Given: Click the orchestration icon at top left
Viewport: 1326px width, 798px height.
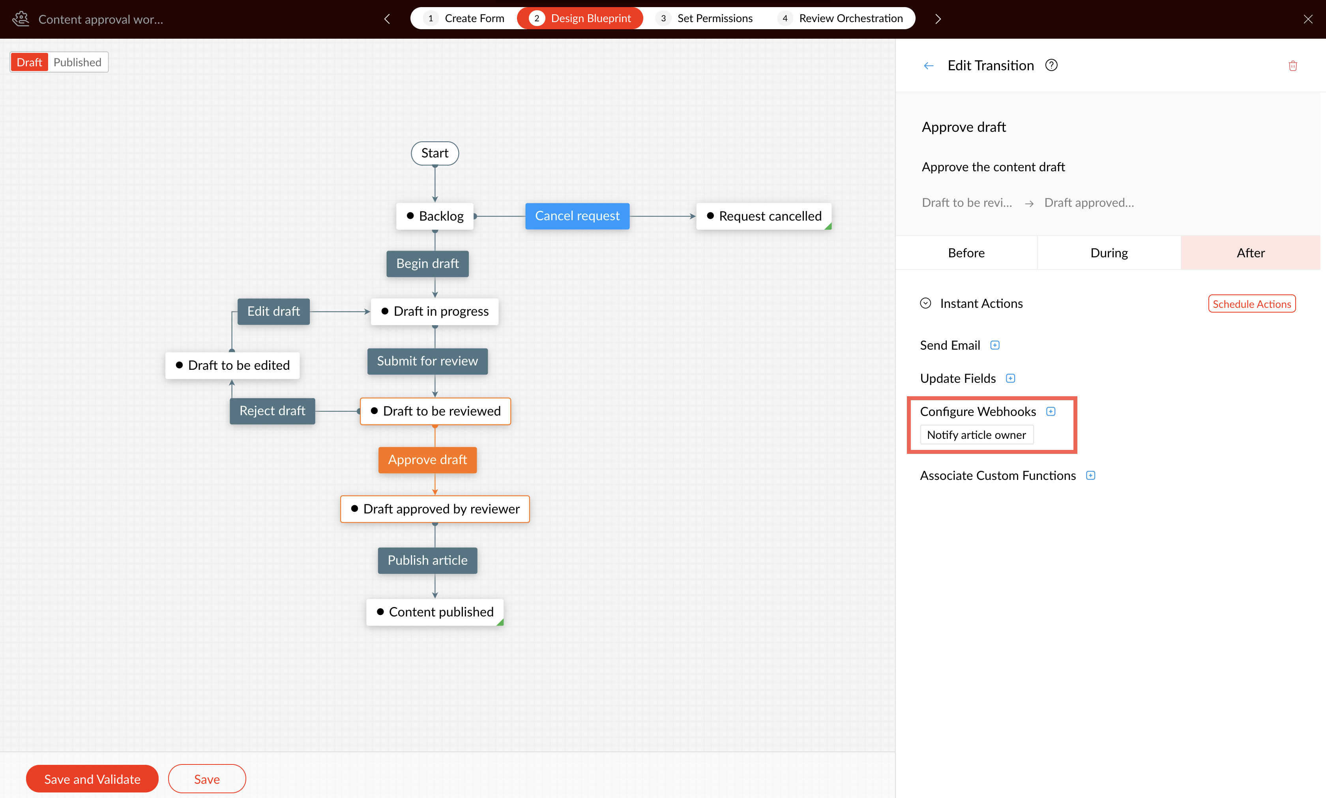Looking at the screenshot, I should tap(21, 19).
